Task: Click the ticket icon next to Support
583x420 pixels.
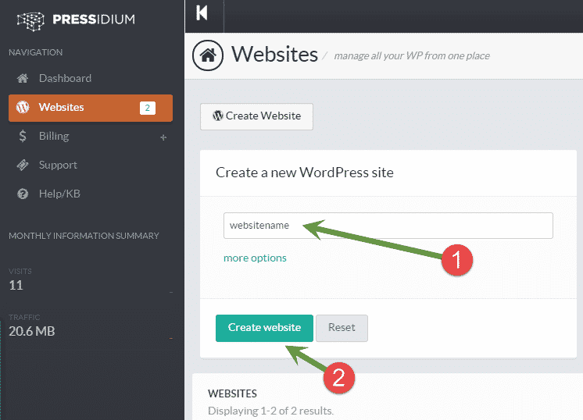Action: 23,165
